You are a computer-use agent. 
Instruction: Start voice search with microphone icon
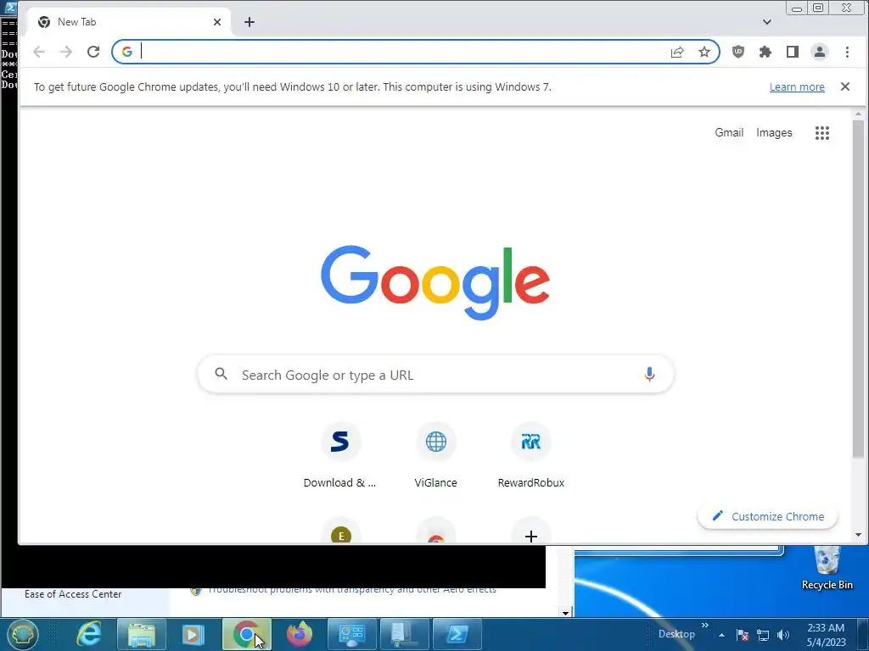[649, 375]
